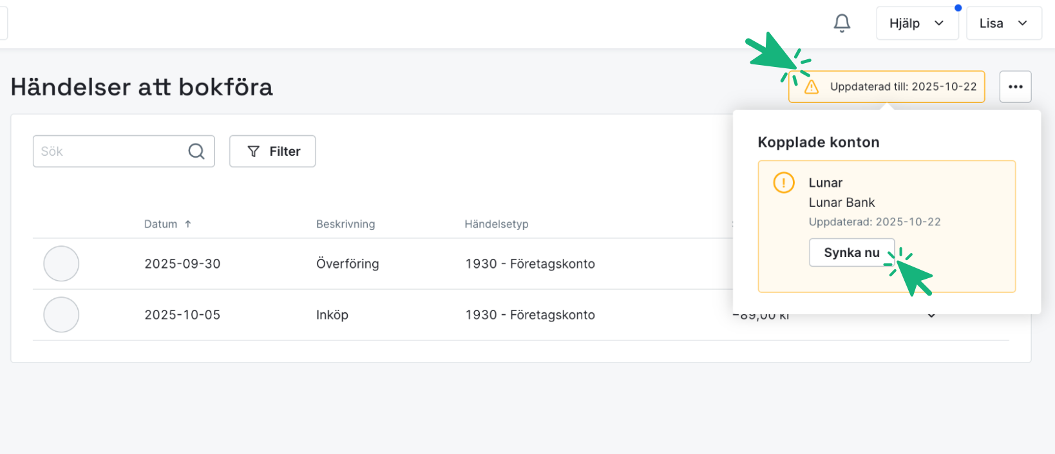Open the three-dots more options menu
The width and height of the screenshot is (1055, 454).
click(1015, 87)
